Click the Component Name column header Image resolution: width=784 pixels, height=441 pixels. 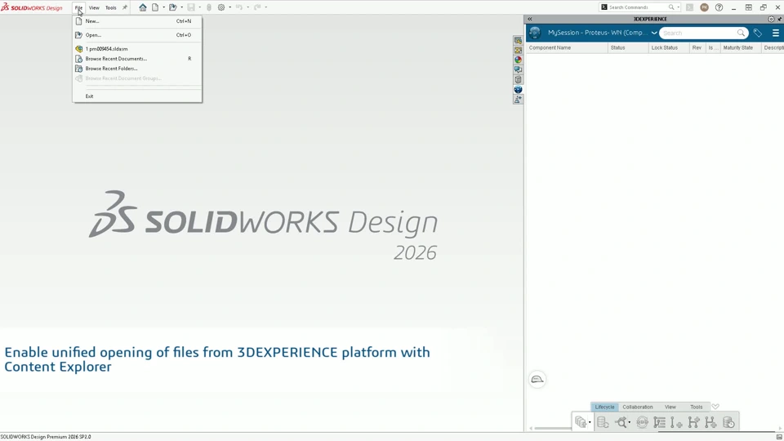(x=567, y=48)
